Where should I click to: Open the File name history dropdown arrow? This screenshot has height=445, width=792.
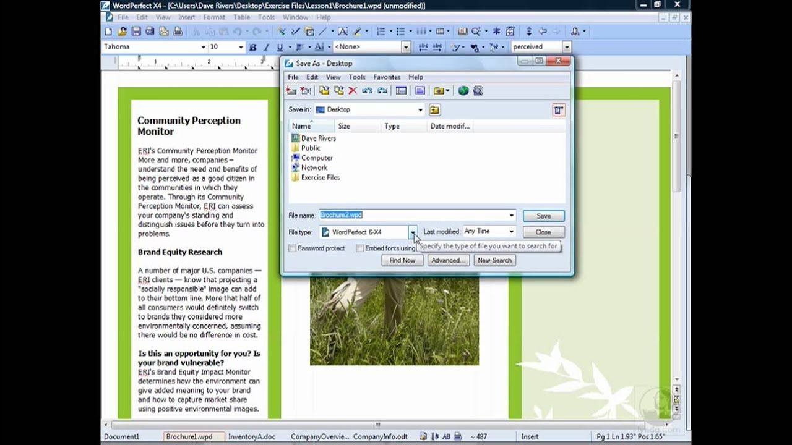point(511,216)
